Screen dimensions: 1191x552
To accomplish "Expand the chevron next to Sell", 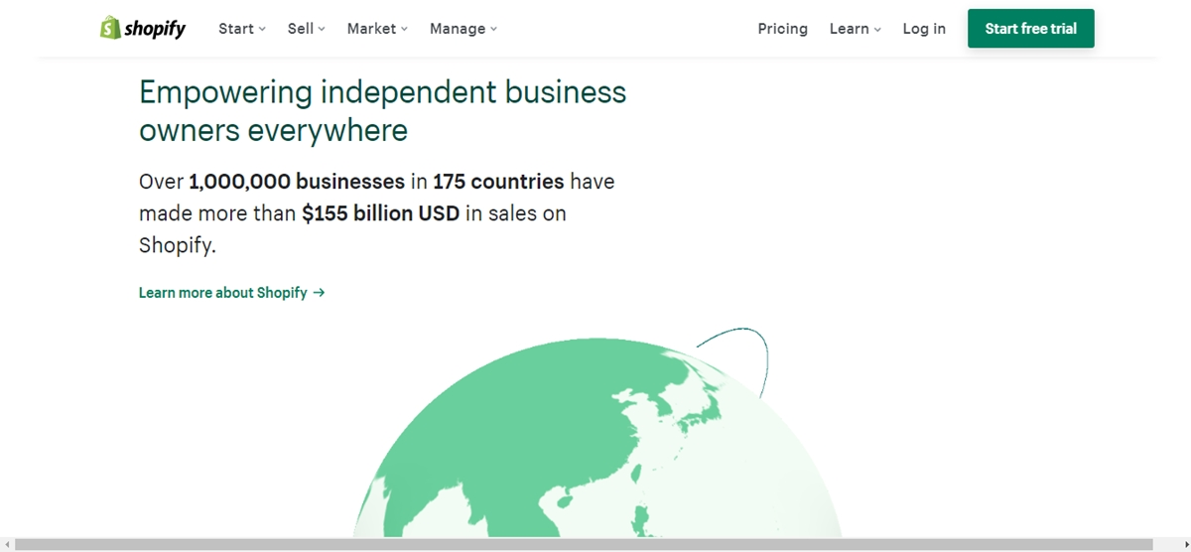I will pos(322,30).
